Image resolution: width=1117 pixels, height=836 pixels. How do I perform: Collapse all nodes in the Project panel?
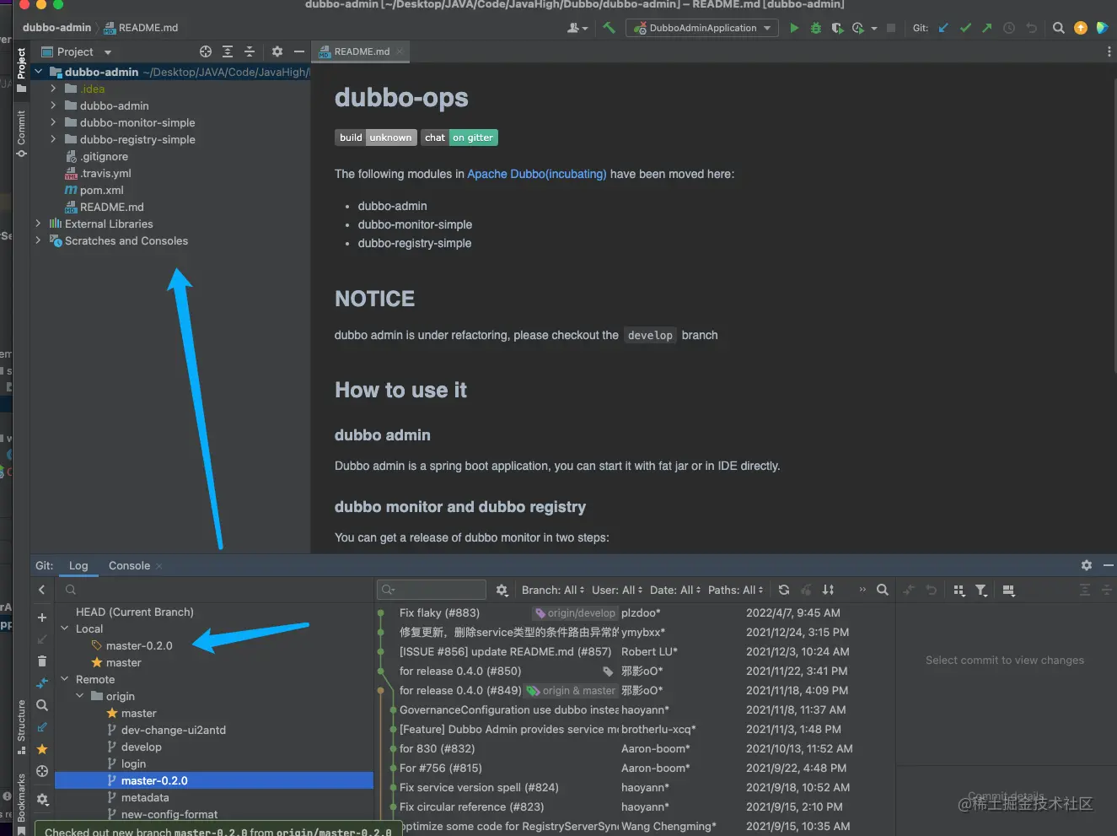pos(250,51)
